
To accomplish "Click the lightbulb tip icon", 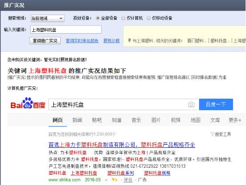I will click(129, 41).
